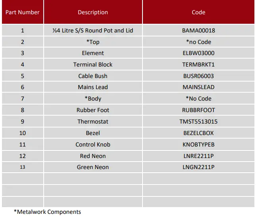256x217 pixels.
Task: Click the RUBBRFOOT code cell
Action: pos(198,110)
